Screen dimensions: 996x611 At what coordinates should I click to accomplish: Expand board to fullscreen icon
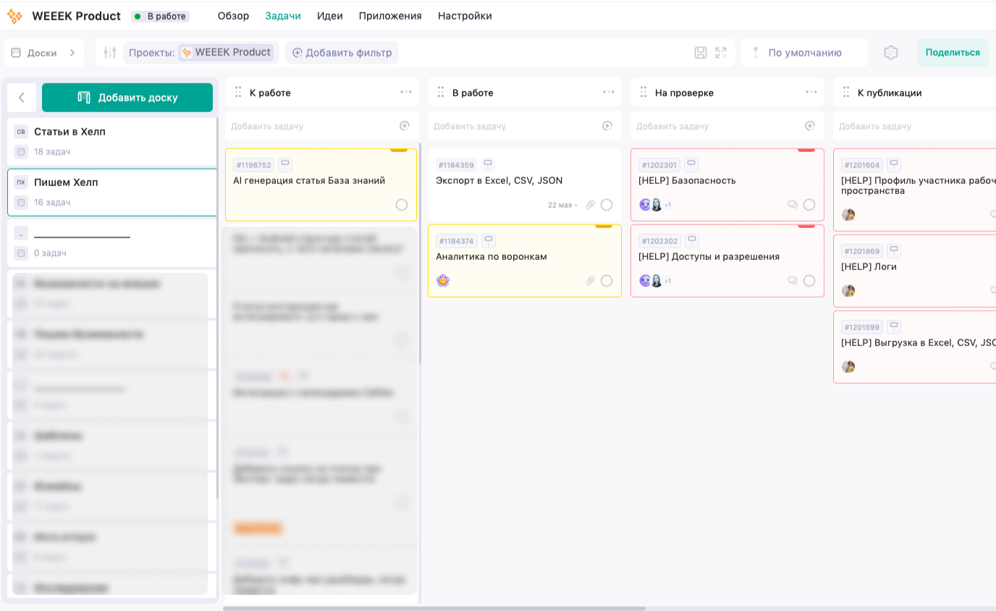(721, 53)
